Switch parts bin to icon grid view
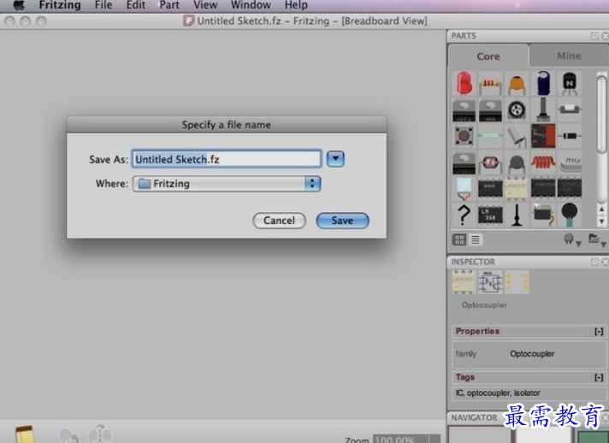Viewport: 609px width, 443px height. (x=458, y=240)
